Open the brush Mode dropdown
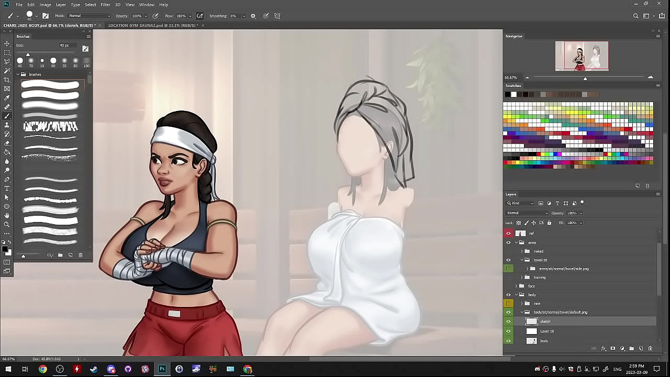 (89, 16)
